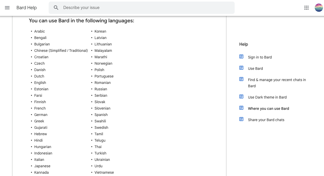
Task: Select the Estonian list item
Action: click(41, 89)
